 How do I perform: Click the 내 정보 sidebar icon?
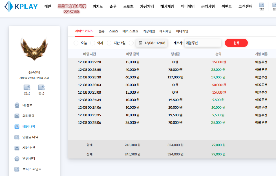coord(17,105)
